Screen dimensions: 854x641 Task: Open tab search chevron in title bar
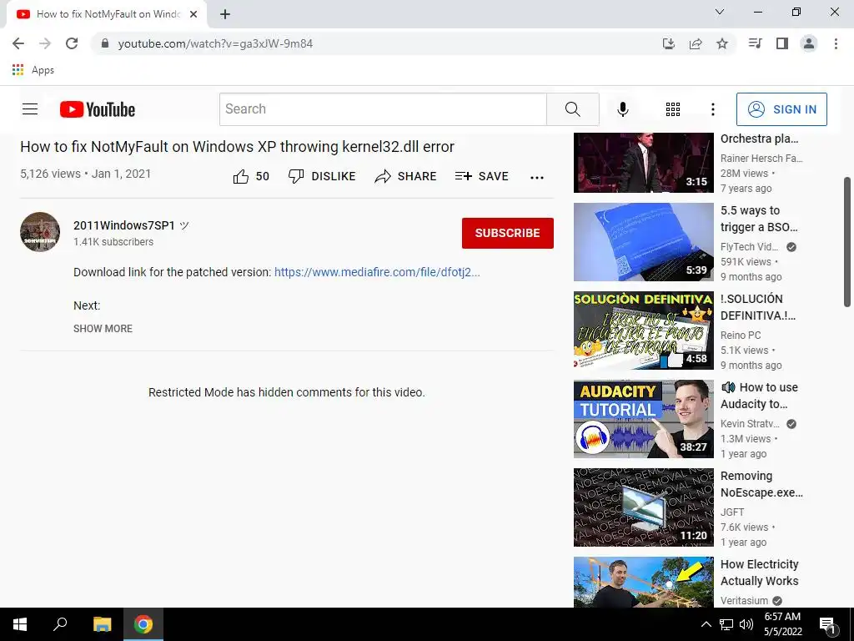coord(720,12)
